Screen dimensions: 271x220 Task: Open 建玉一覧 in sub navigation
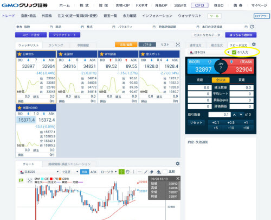(x=111, y=16)
